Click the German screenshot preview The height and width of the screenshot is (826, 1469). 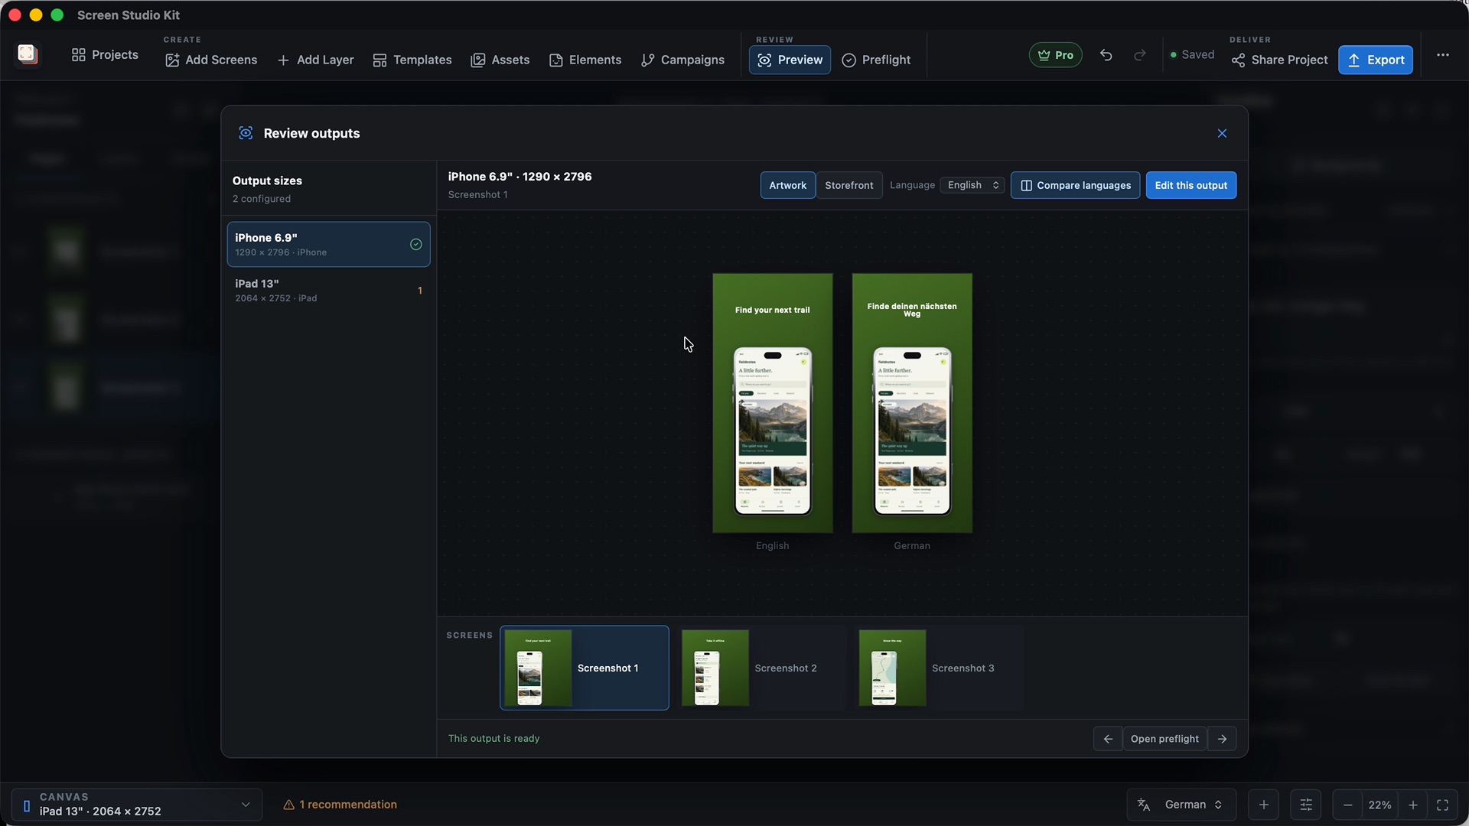(912, 403)
